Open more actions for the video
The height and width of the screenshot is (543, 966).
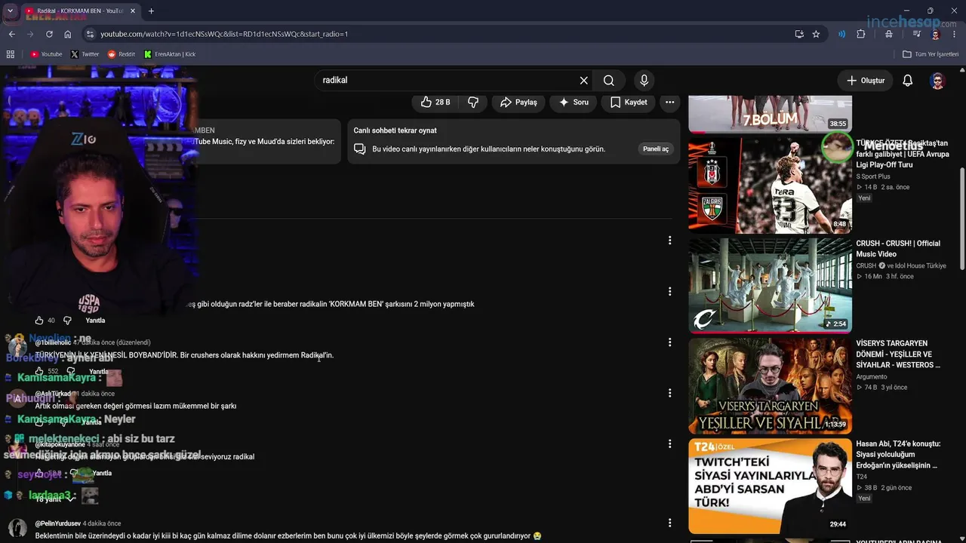[669, 102]
